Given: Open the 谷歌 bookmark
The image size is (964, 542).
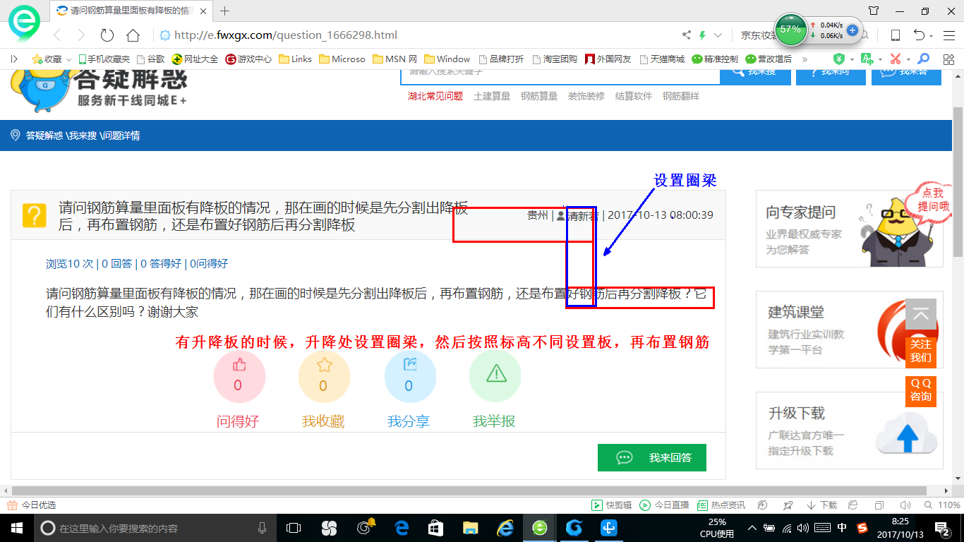Looking at the screenshot, I should point(150,59).
